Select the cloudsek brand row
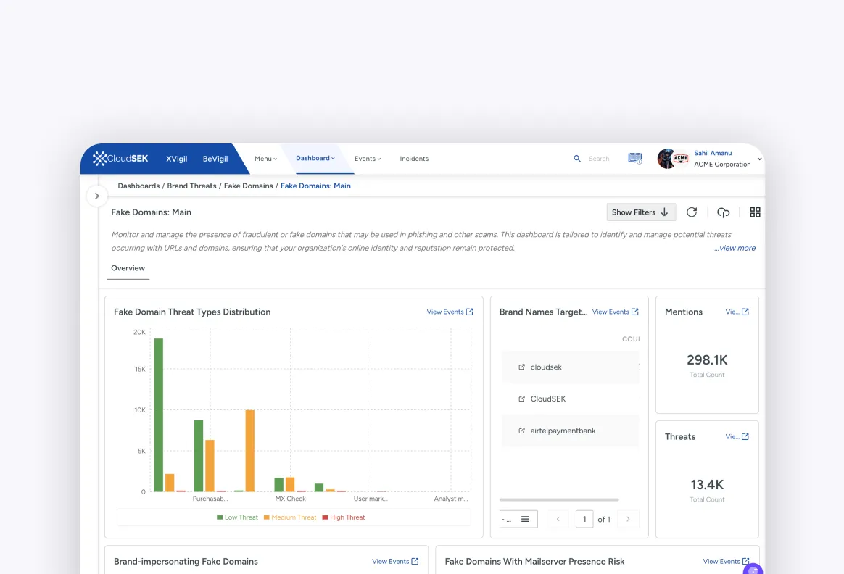844x574 pixels. [x=570, y=367]
